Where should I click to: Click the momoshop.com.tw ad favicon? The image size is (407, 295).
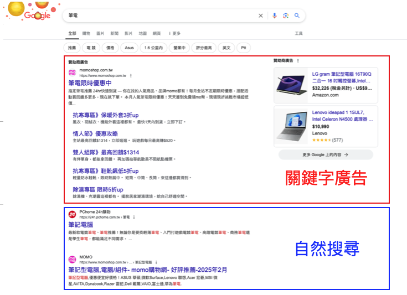click(72, 73)
